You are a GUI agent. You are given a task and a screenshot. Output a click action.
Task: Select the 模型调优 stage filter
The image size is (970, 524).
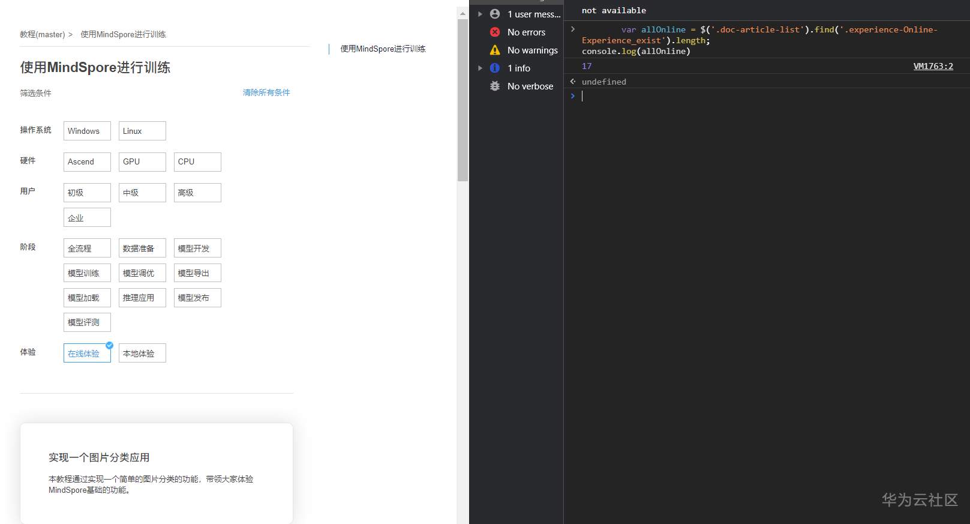tap(142, 273)
